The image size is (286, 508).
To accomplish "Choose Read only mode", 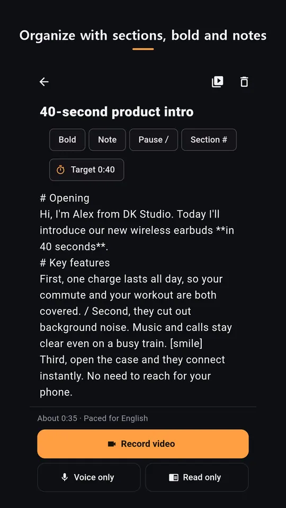I will pyautogui.click(x=197, y=477).
